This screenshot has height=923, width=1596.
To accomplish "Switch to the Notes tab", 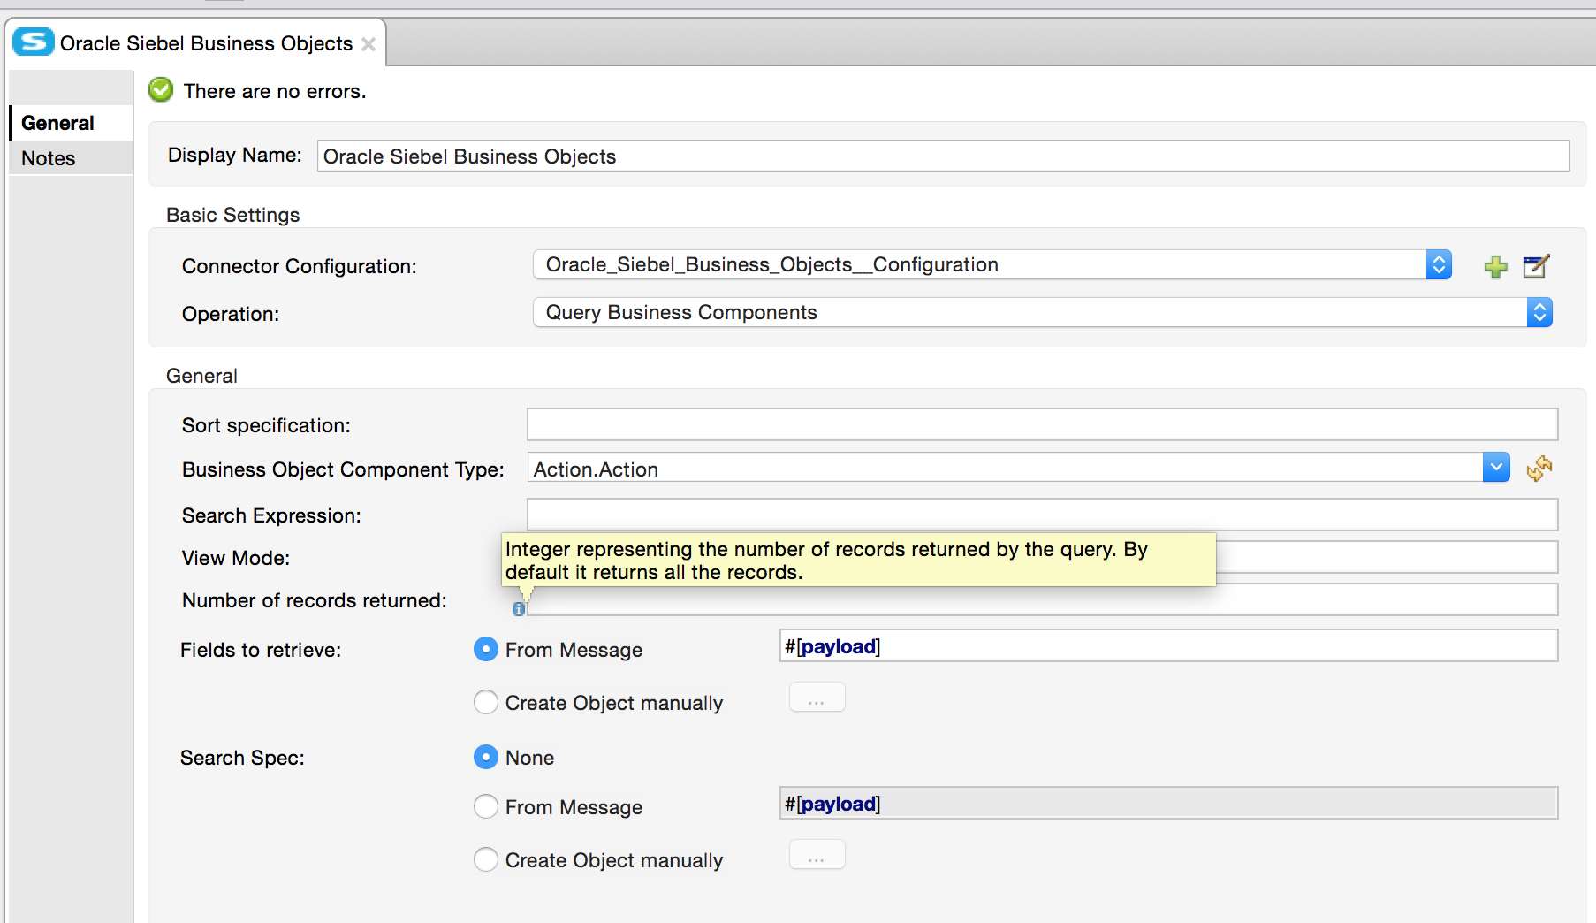I will point(49,158).
